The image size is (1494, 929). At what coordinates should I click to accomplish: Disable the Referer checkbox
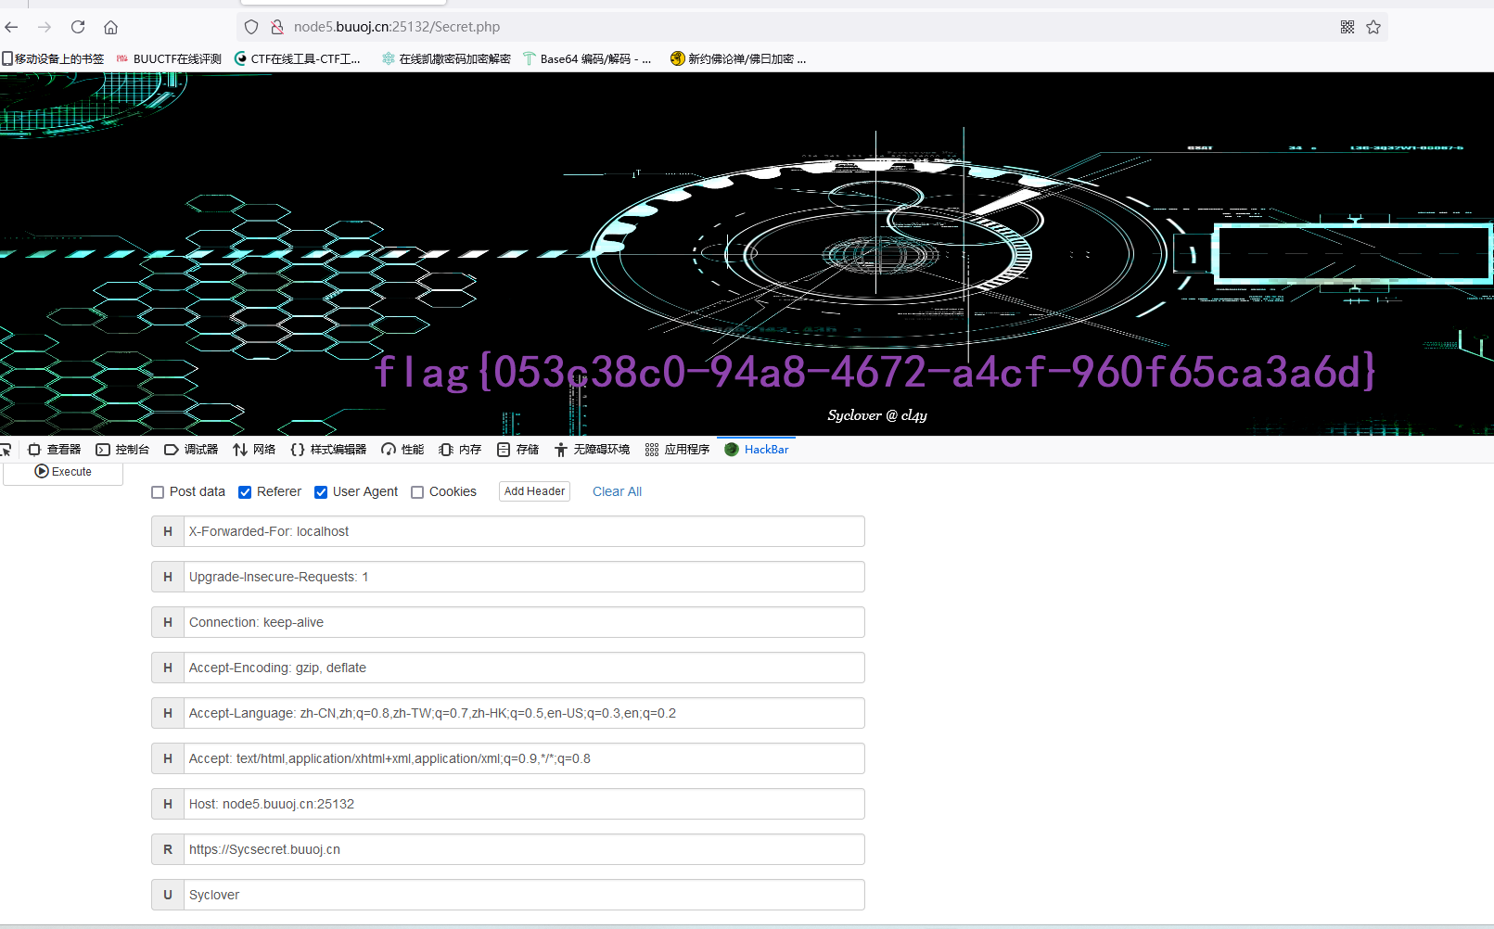pos(244,491)
